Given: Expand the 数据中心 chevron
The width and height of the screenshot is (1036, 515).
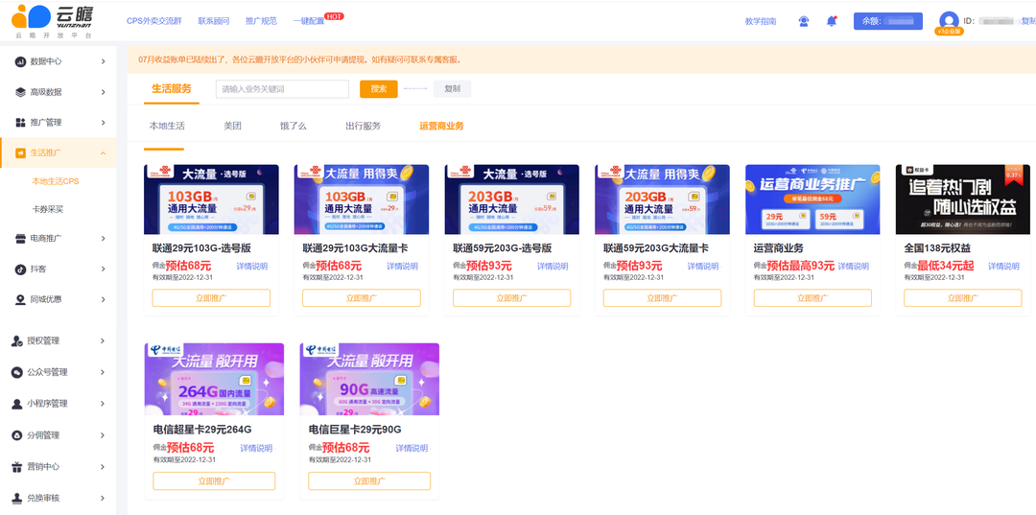Looking at the screenshot, I should tap(103, 61).
